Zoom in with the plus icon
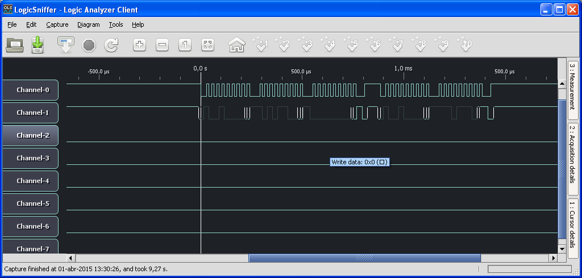 click(140, 45)
